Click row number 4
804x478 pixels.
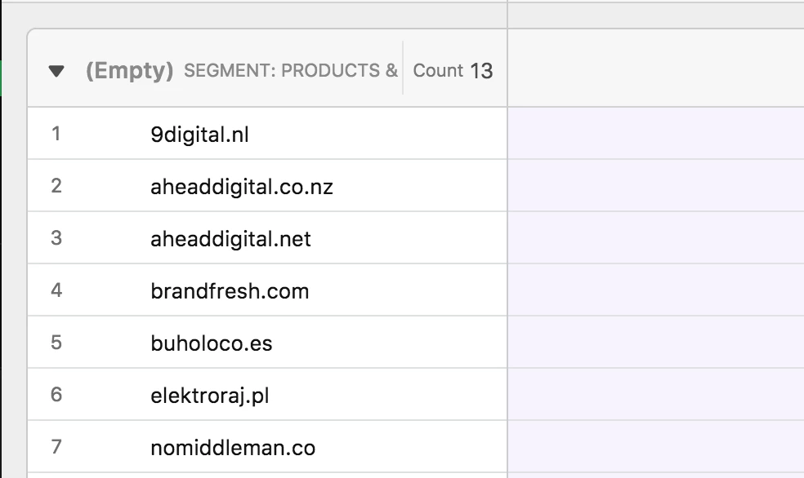tap(56, 290)
